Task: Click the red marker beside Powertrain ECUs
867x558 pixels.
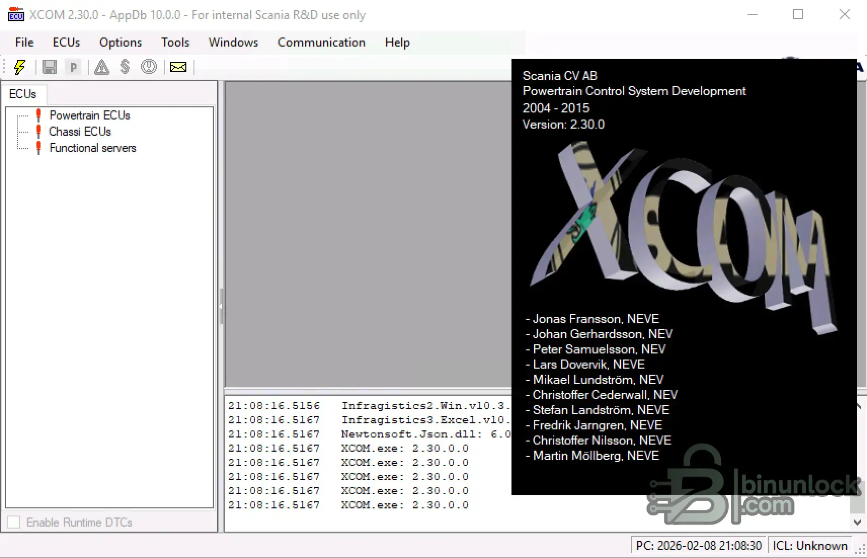Action: tap(39, 115)
